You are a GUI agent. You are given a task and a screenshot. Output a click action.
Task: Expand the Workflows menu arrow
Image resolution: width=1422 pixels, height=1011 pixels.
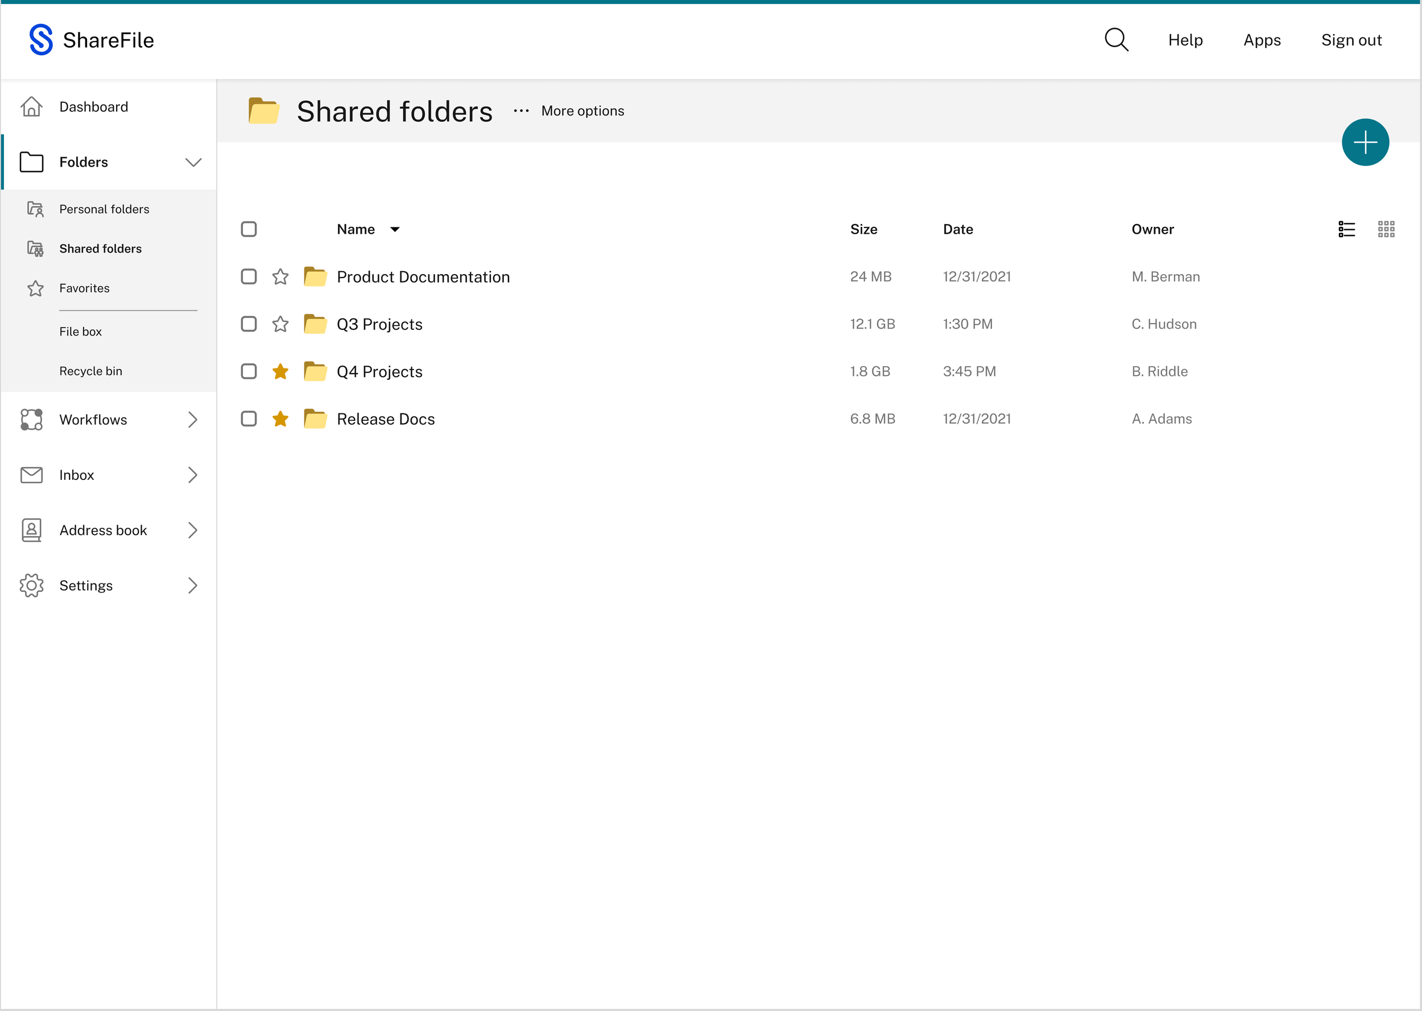192,420
